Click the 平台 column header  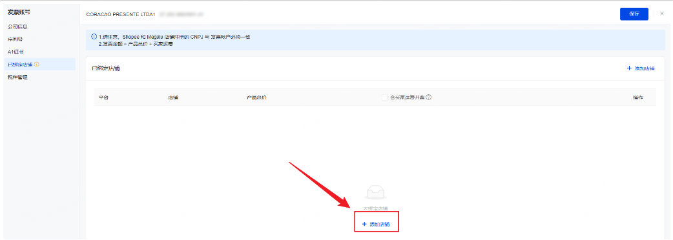(103, 97)
